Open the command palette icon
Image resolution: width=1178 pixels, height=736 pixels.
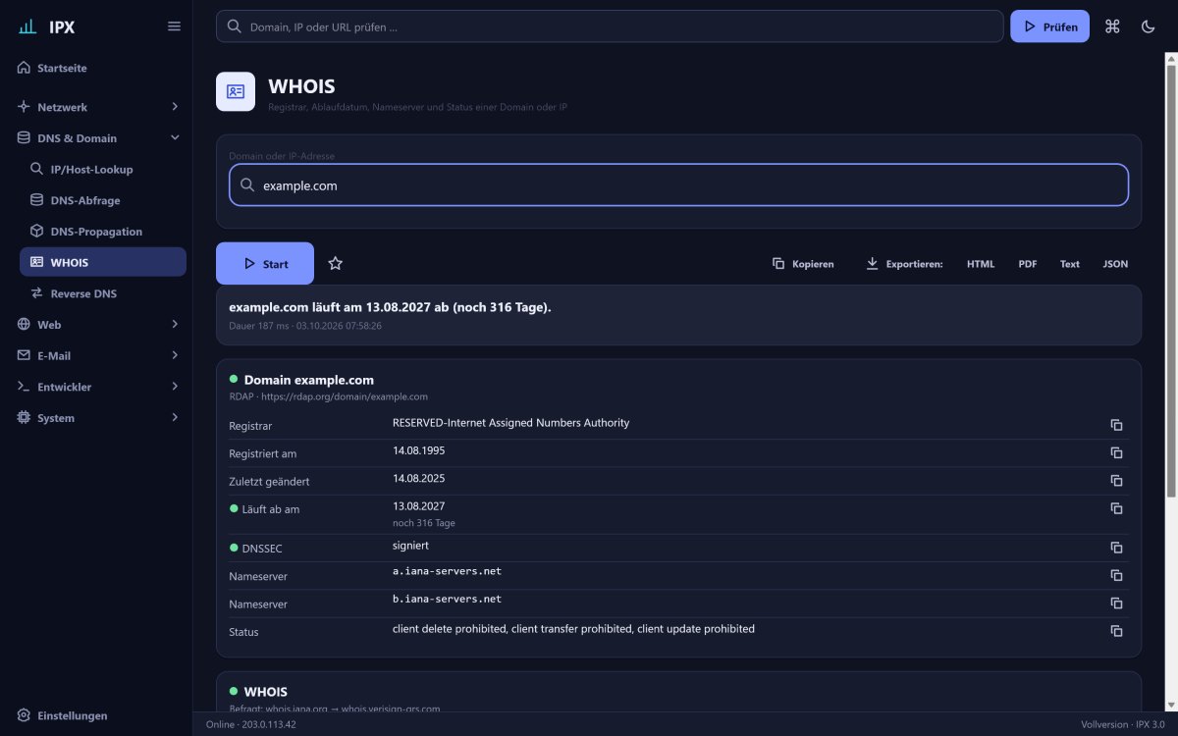(1112, 26)
